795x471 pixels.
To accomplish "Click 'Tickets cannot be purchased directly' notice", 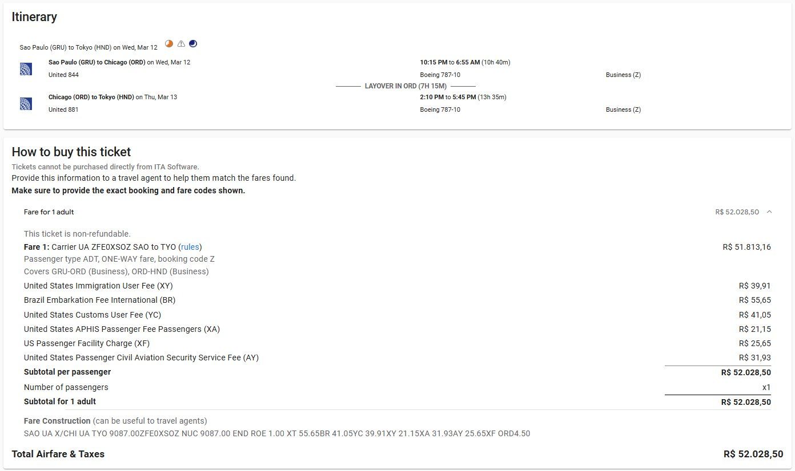I will [105, 167].
